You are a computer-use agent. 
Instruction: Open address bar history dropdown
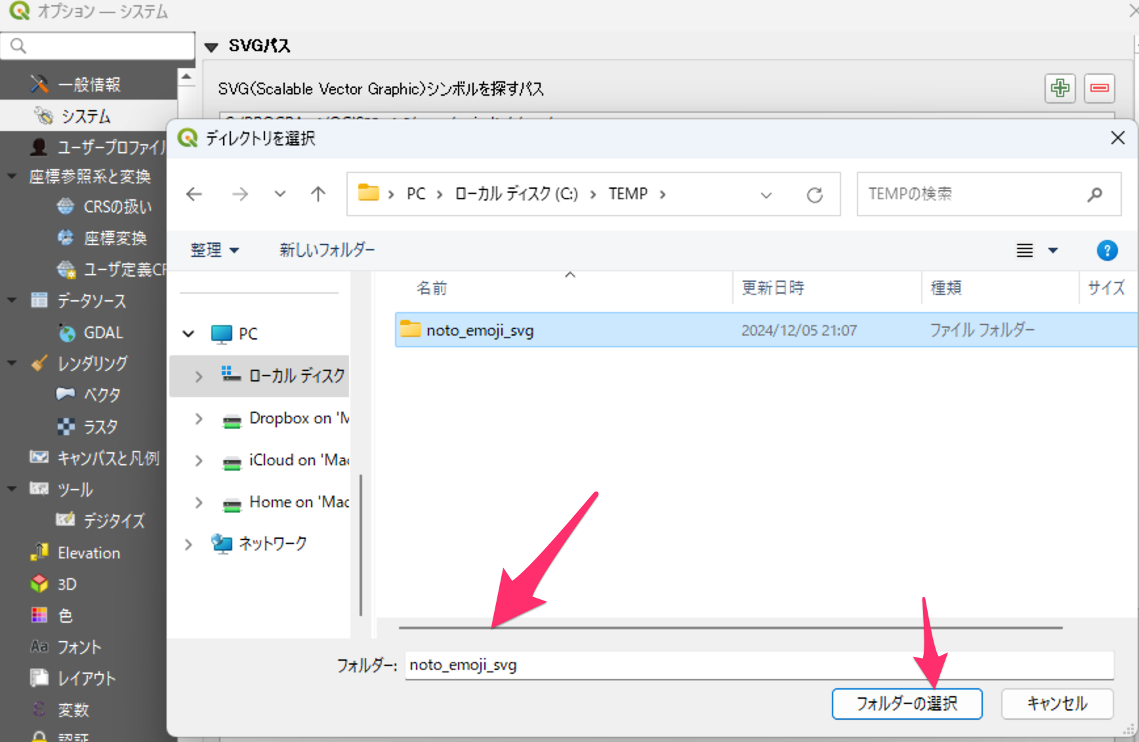(766, 195)
